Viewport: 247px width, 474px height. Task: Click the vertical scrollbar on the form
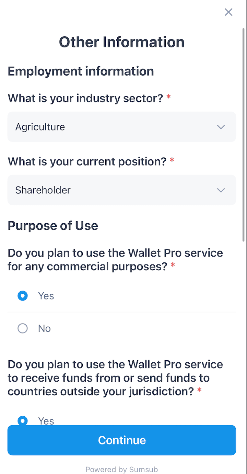244,134
